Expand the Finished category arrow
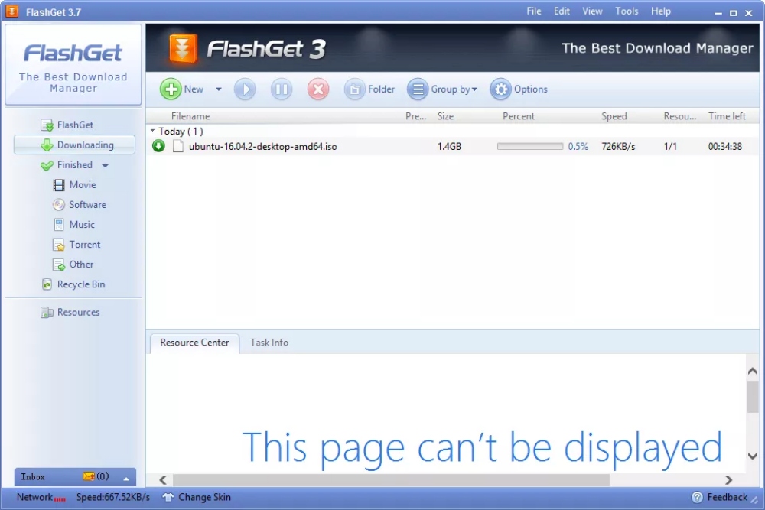The height and width of the screenshot is (510, 765). (106, 165)
